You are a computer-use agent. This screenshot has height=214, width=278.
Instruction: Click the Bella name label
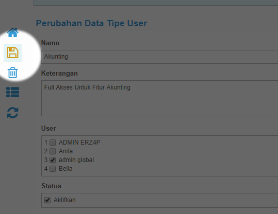pyautogui.click(x=66, y=169)
